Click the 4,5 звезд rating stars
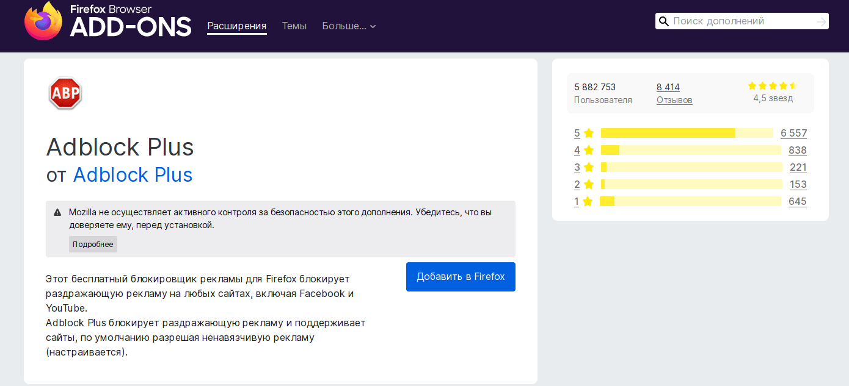This screenshot has height=386, width=849. pyautogui.click(x=773, y=86)
